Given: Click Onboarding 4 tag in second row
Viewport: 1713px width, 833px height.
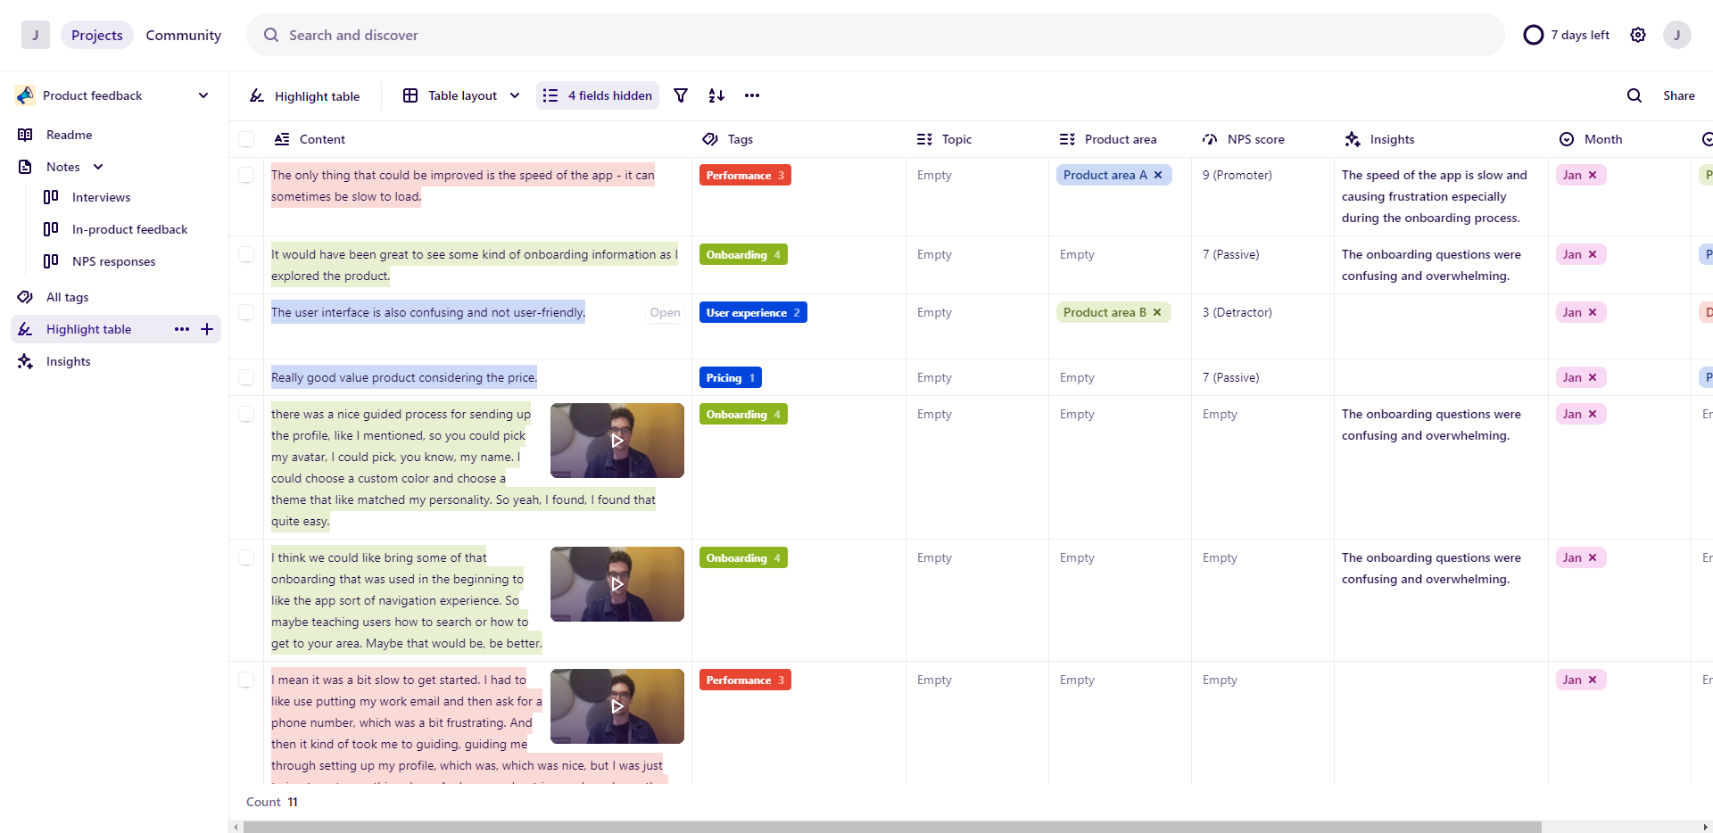Looking at the screenshot, I should click(x=743, y=254).
